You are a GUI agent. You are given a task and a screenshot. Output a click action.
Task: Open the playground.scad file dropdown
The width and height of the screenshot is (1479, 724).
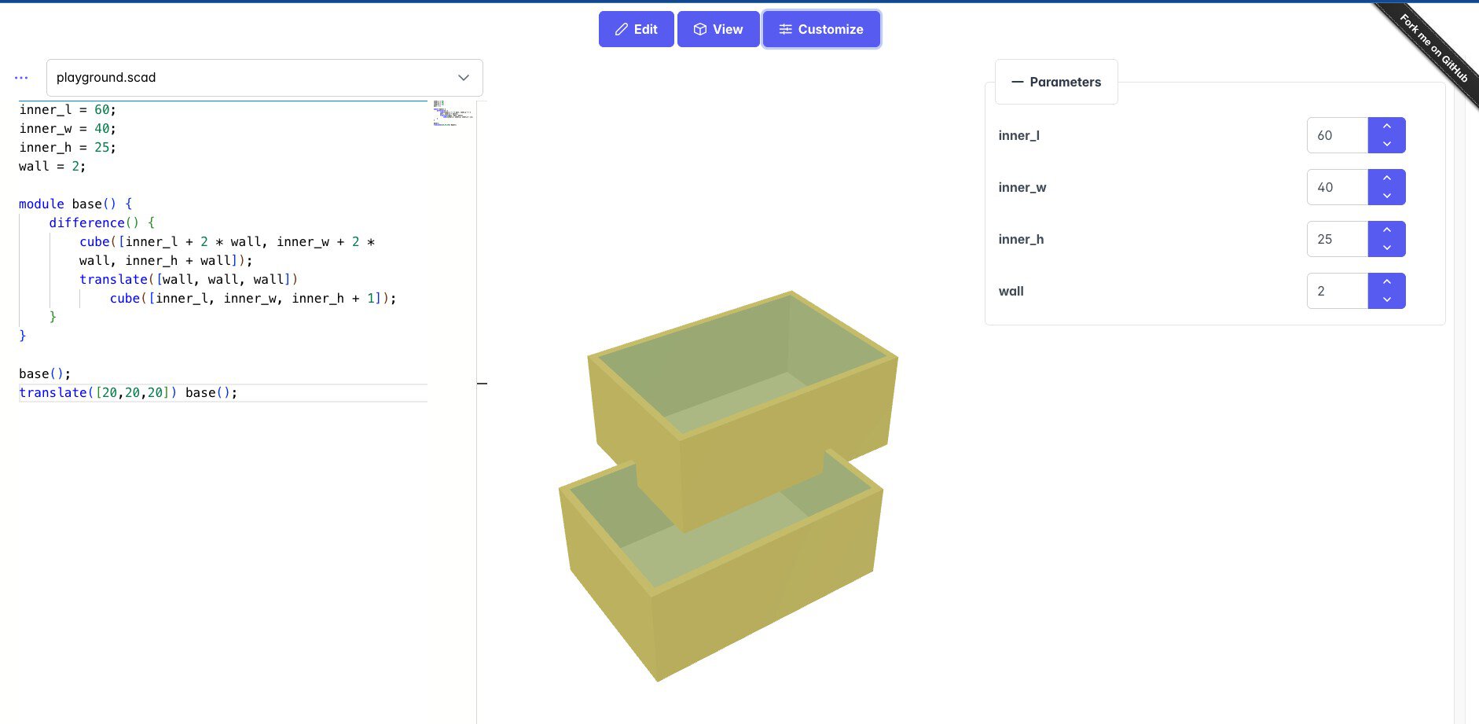coord(264,78)
